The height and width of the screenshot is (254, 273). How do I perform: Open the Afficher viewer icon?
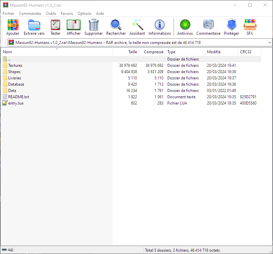click(x=74, y=25)
